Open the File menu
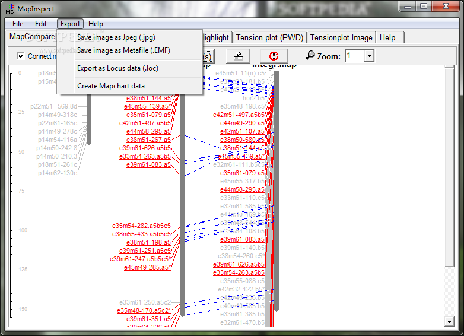 pos(18,24)
